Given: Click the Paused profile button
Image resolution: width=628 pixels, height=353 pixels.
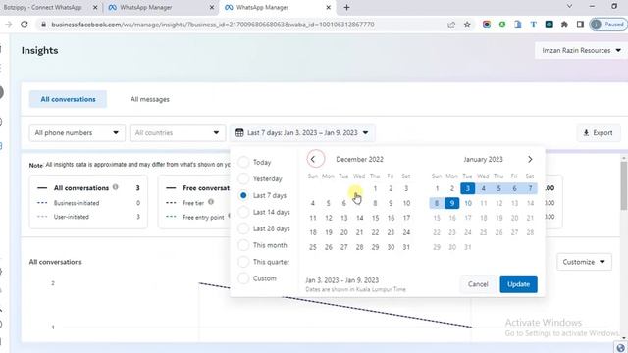Looking at the screenshot, I should (x=608, y=25).
